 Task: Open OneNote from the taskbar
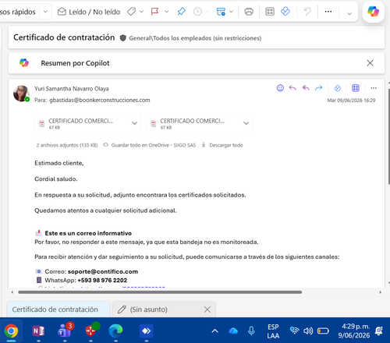click(x=38, y=331)
